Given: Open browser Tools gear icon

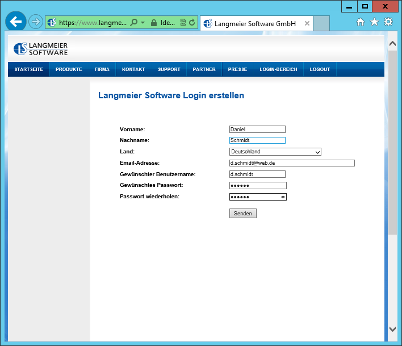Looking at the screenshot, I should (x=388, y=22).
